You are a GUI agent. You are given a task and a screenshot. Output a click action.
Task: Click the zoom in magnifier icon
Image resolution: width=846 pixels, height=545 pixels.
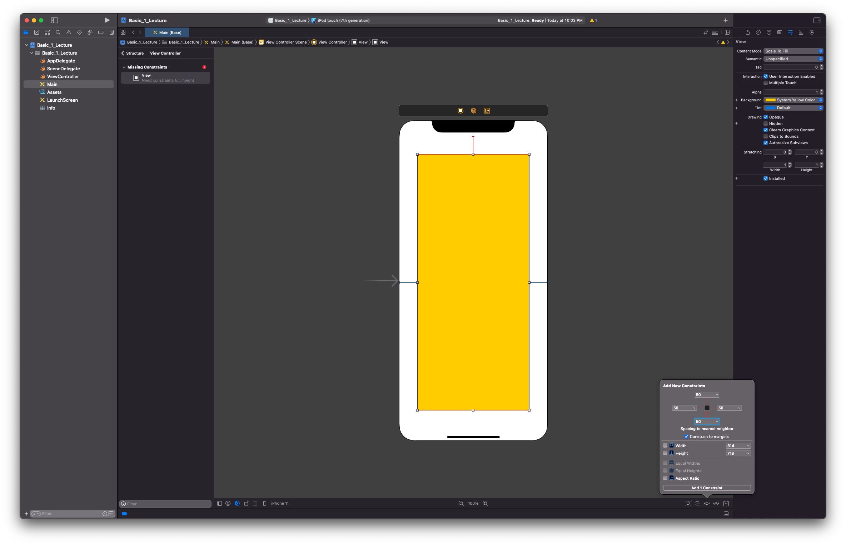[485, 503]
